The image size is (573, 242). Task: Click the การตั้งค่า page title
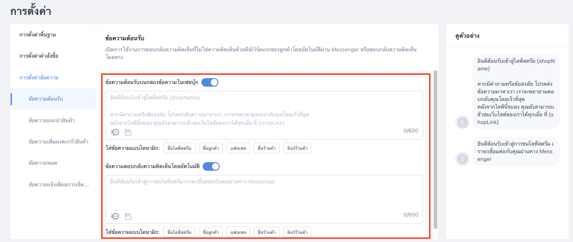(x=31, y=11)
